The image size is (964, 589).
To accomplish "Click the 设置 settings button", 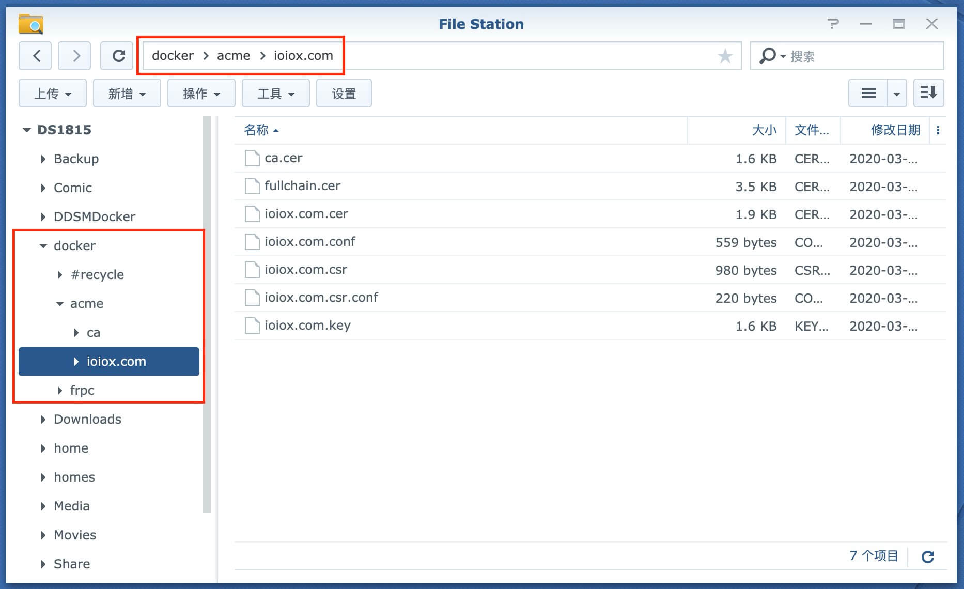I will pos(344,94).
